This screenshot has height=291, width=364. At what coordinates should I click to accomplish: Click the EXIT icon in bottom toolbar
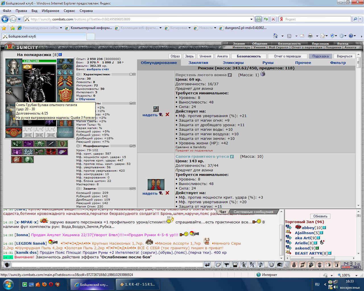(336, 265)
